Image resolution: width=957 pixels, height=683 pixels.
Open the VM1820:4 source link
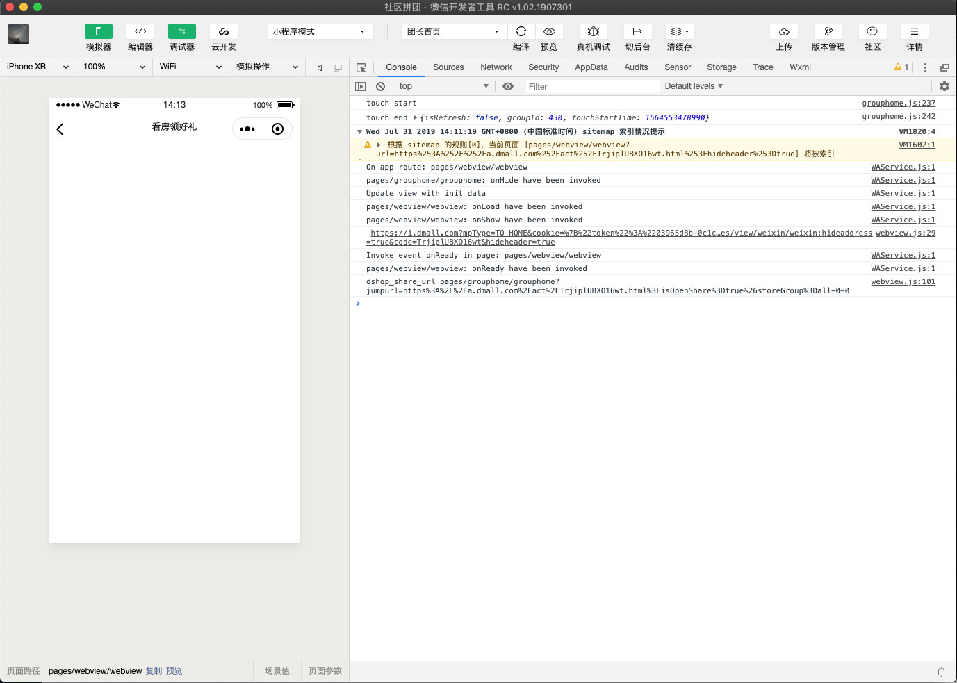pyautogui.click(x=917, y=131)
